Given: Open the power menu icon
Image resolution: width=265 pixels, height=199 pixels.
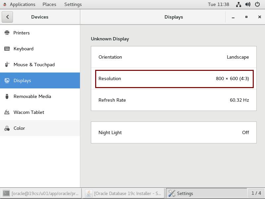Looking at the screenshot, I should point(257,4).
